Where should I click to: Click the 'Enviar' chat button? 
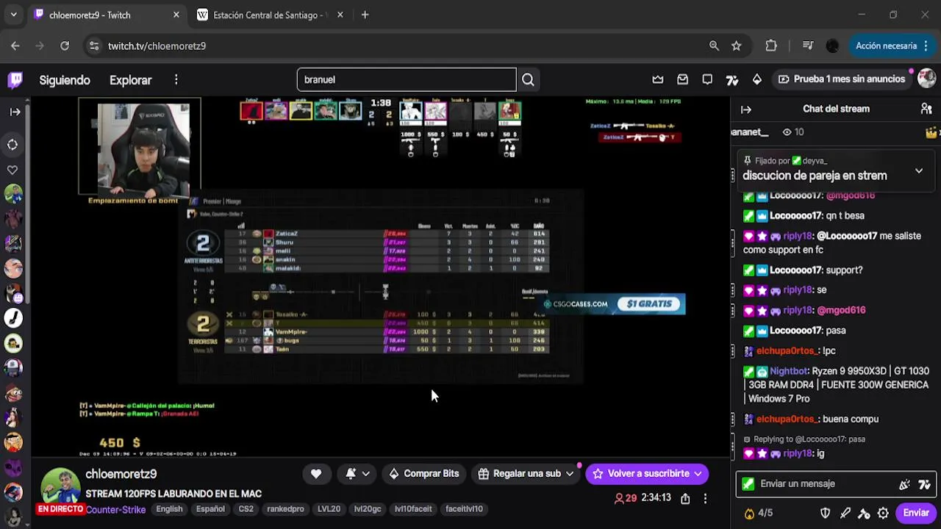[916, 513]
